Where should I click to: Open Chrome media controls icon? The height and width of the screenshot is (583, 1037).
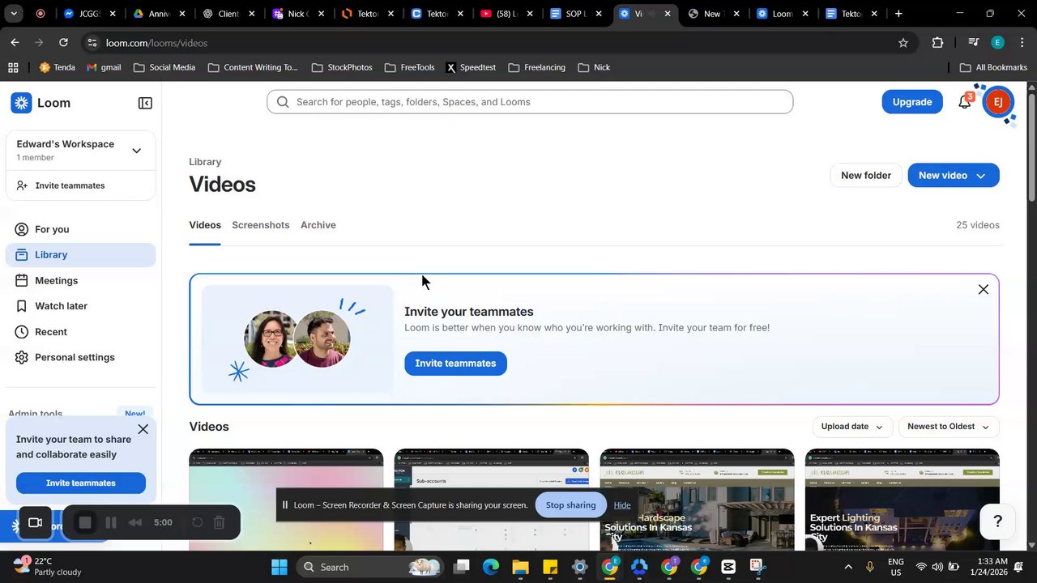(974, 43)
